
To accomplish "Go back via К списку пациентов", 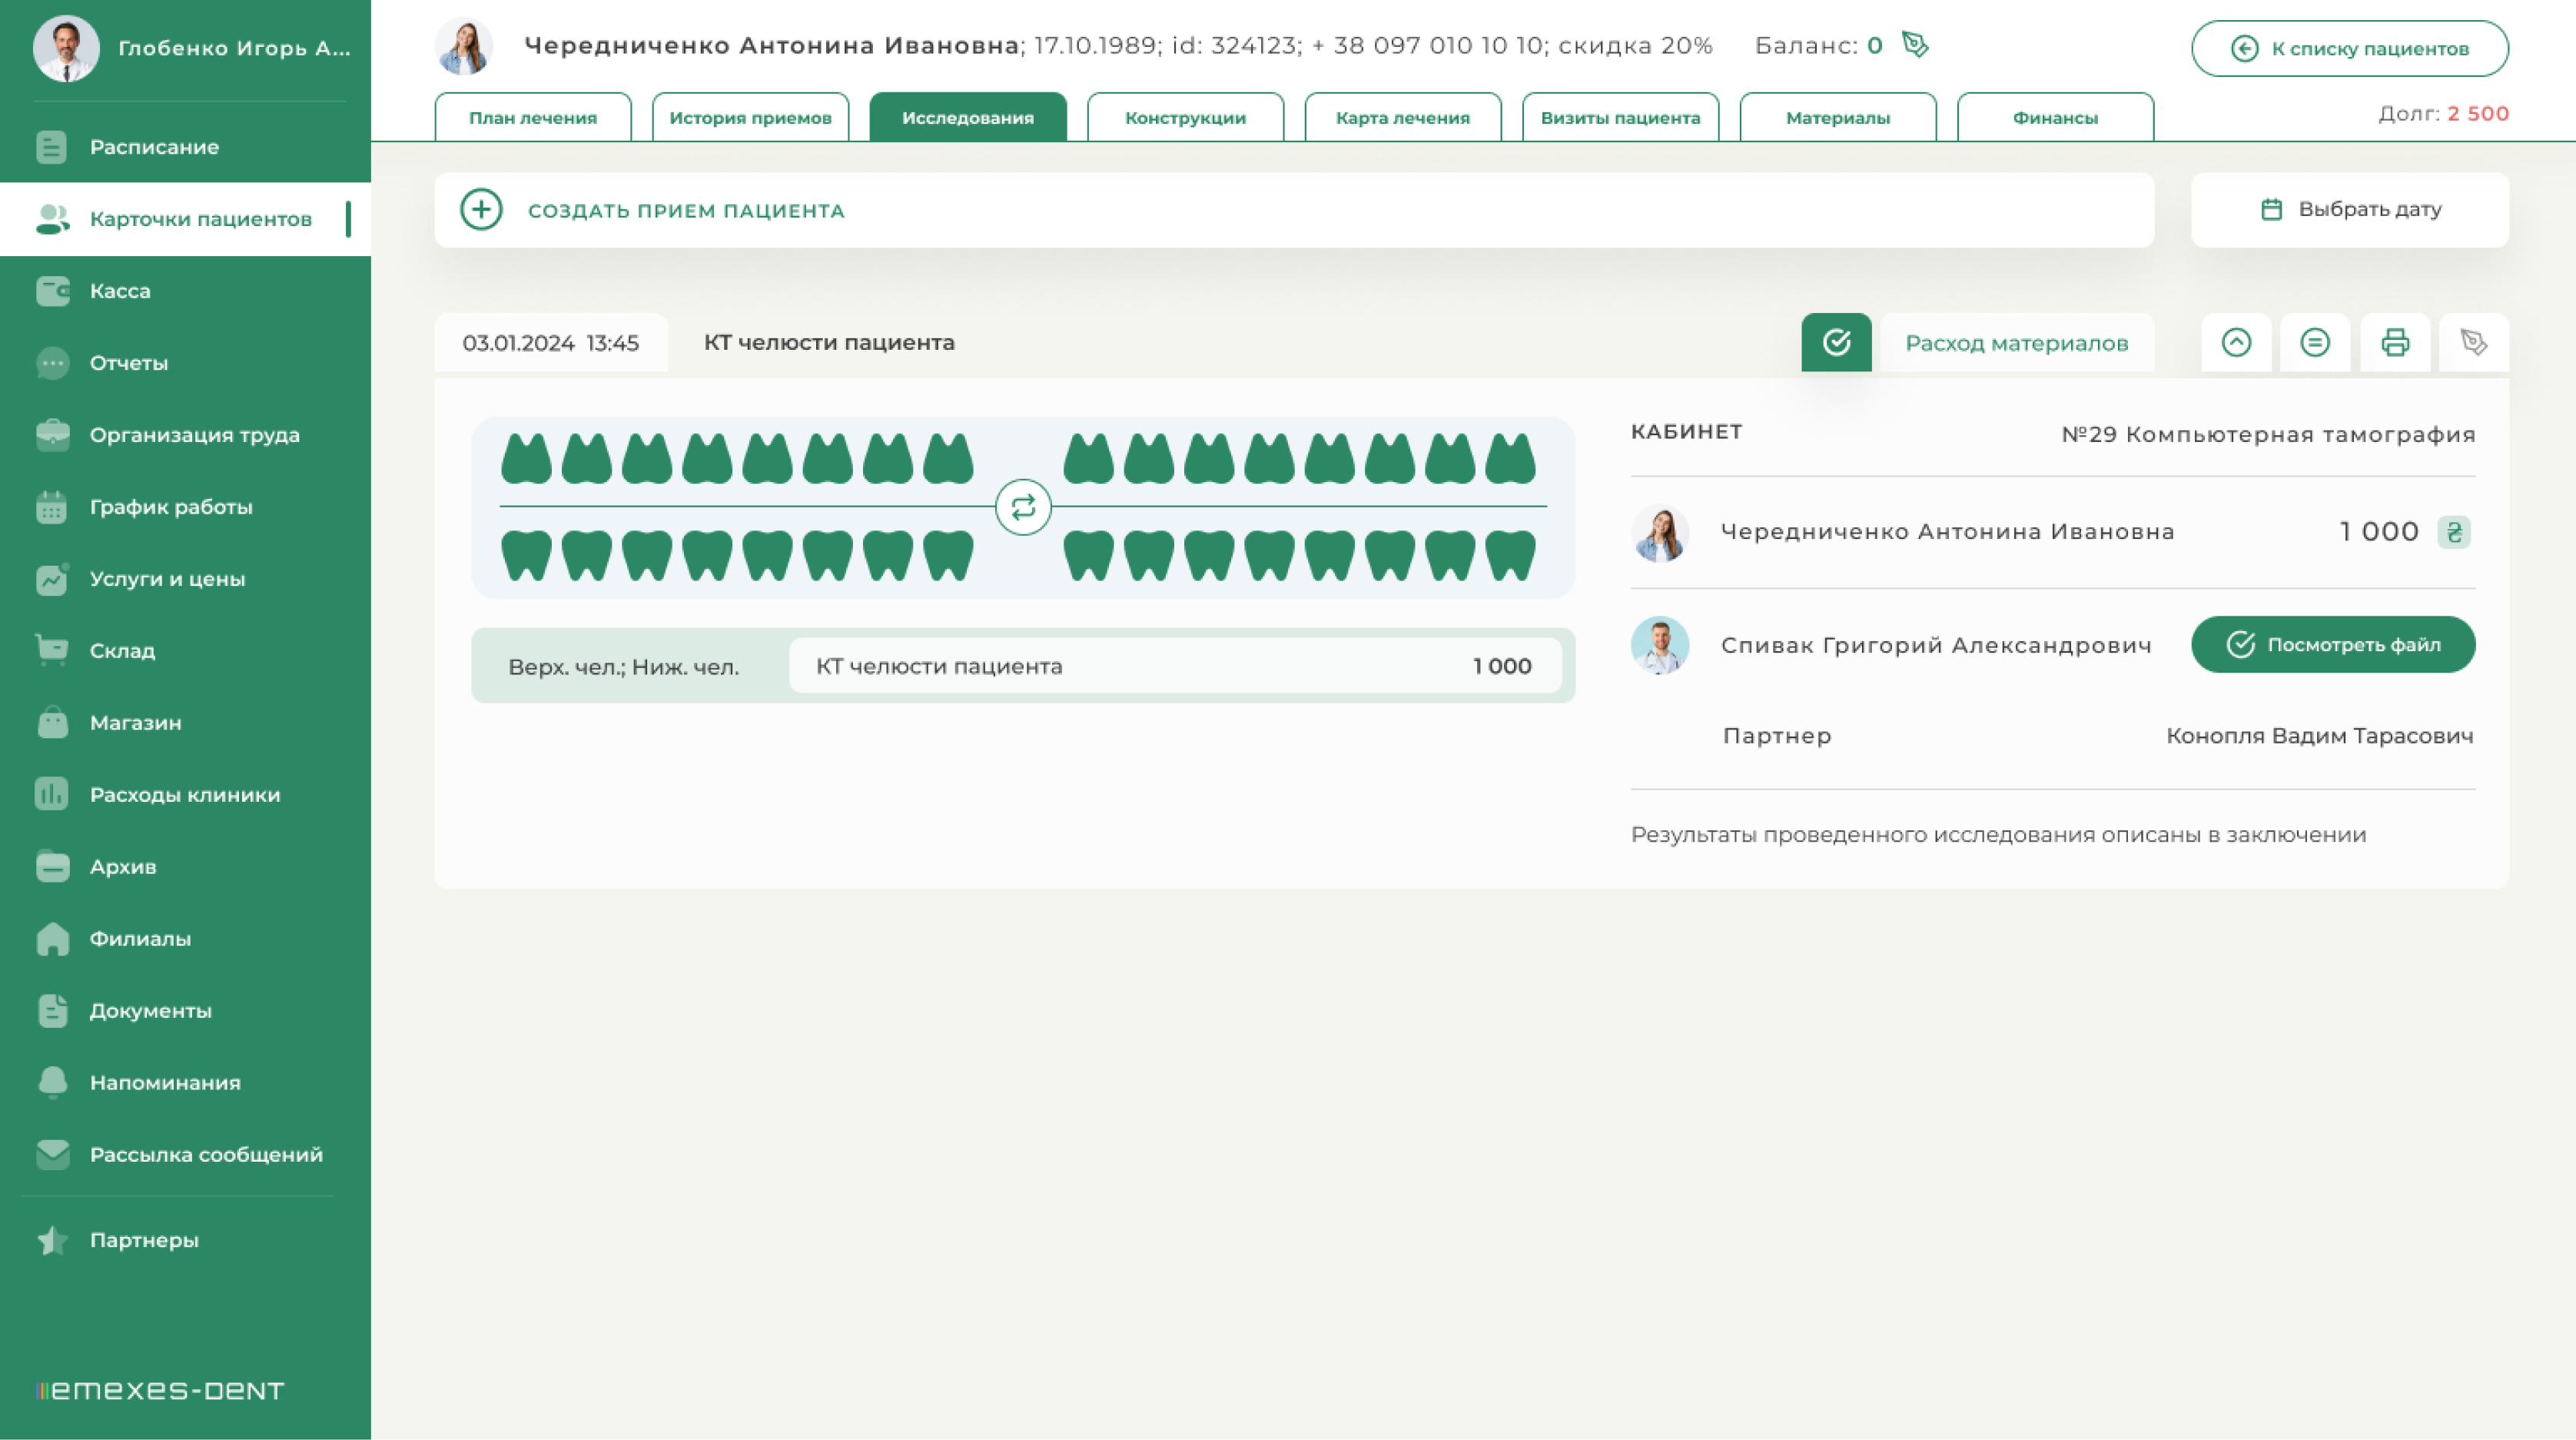I will coord(2349,48).
